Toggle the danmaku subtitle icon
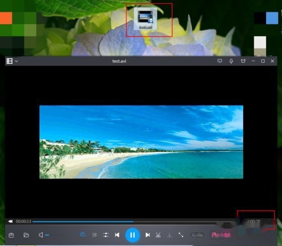Screen dimensions: 282x246 coord(94,235)
